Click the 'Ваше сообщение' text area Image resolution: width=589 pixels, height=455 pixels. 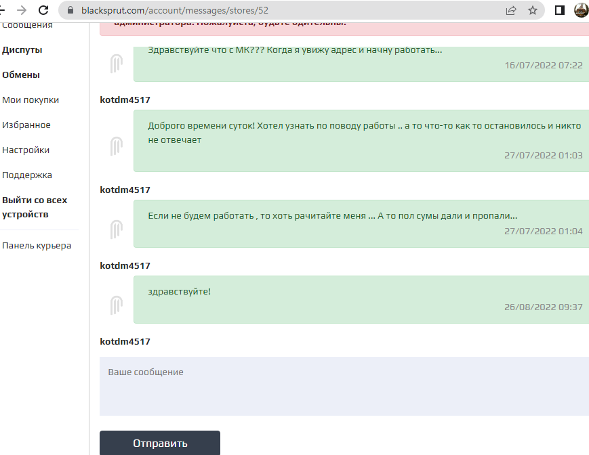coord(344,386)
